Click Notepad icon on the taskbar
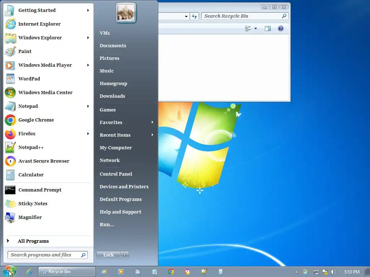 pos(154,272)
